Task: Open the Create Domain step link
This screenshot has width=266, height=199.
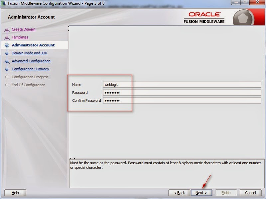Action: 24,29
